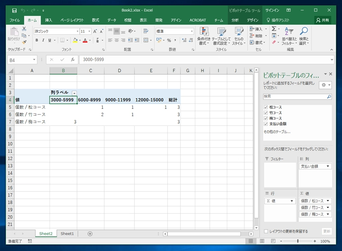Screen dimensions: 342x251
Task: Open the ページレイアウト ribbon tab
Action: [72, 20]
